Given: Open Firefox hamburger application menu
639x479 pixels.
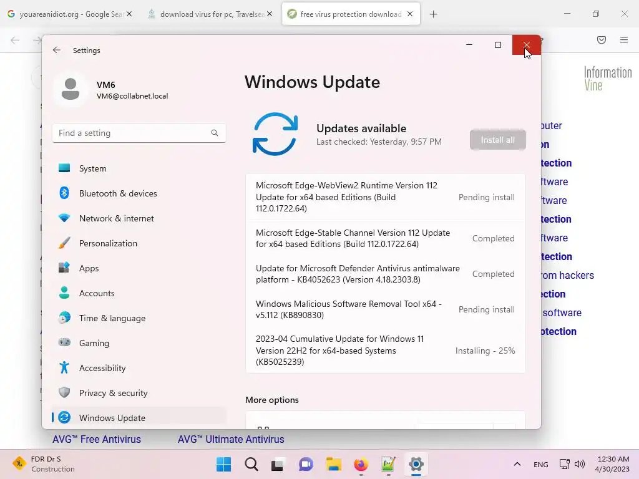Looking at the screenshot, I should point(624,40).
